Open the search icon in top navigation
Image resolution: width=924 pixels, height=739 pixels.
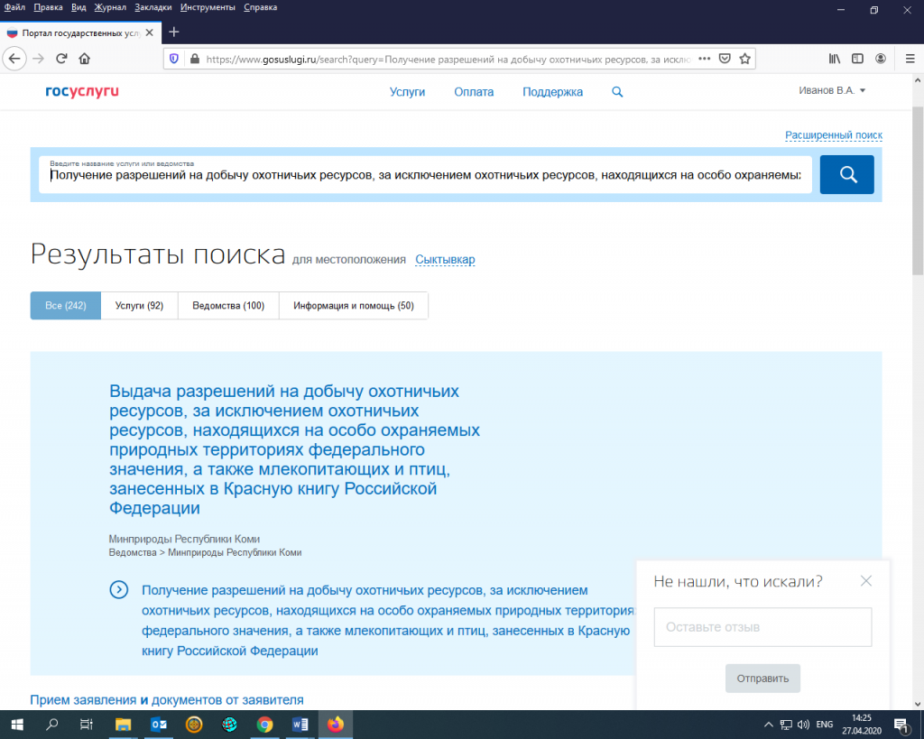[617, 91]
